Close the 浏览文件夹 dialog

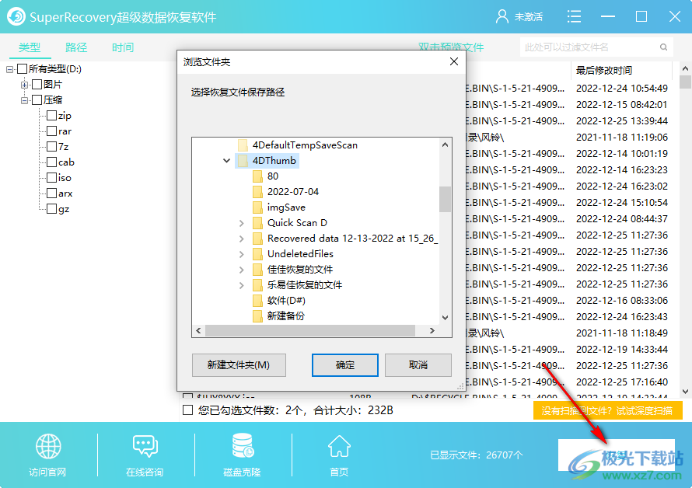click(x=454, y=61)
